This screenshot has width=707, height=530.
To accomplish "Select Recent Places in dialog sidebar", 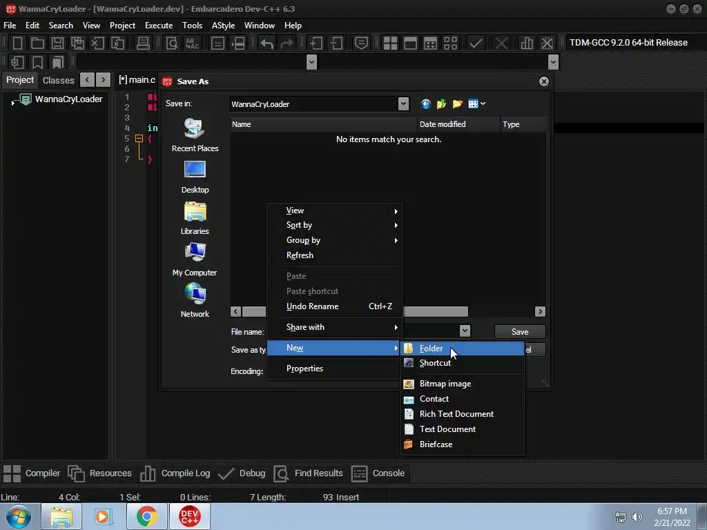I will click(195, 135).
